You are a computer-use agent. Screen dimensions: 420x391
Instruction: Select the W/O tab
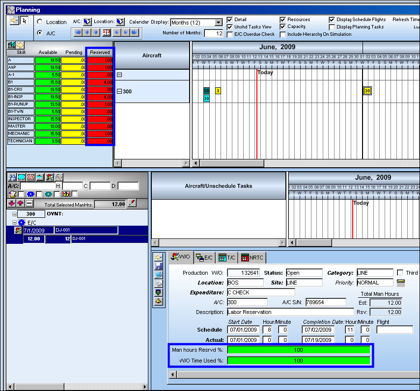pos(181,257)
